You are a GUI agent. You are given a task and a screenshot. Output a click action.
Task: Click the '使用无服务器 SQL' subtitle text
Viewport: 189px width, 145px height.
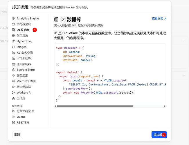(x=78, y=26)
